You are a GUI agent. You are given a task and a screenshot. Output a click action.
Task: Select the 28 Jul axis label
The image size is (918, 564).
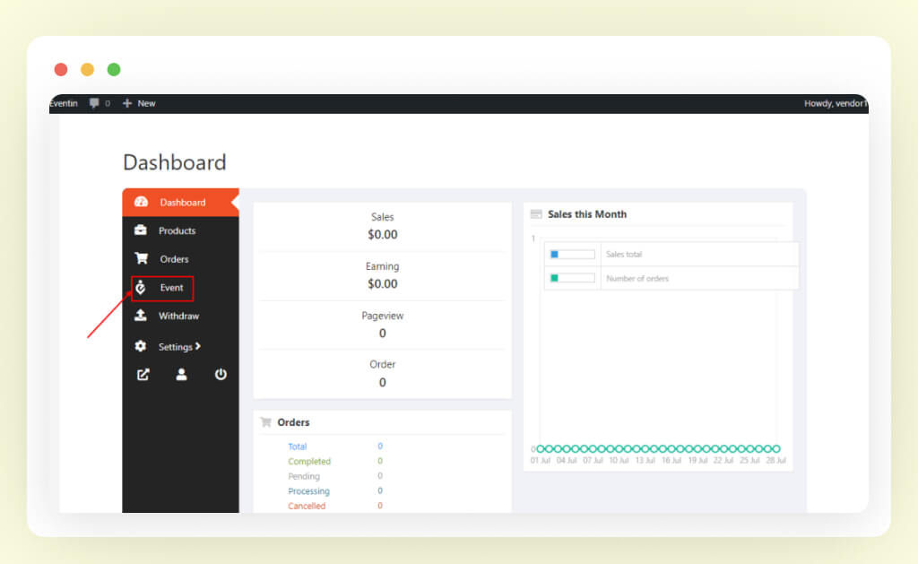click(x=775, y=460)
